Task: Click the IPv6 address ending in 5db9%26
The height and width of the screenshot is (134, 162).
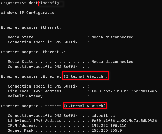Action: pyautogui.click(x=124, y=121)
